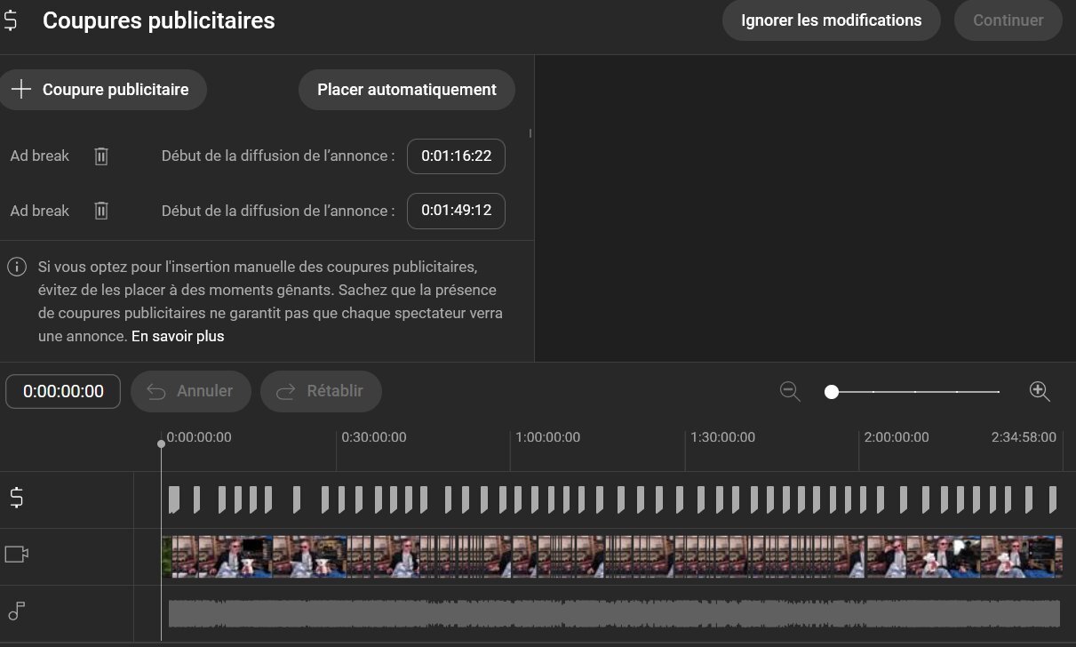Click the music note audio track icon
This screenshot has height=647, width=1076.
[x=17, y=611]
